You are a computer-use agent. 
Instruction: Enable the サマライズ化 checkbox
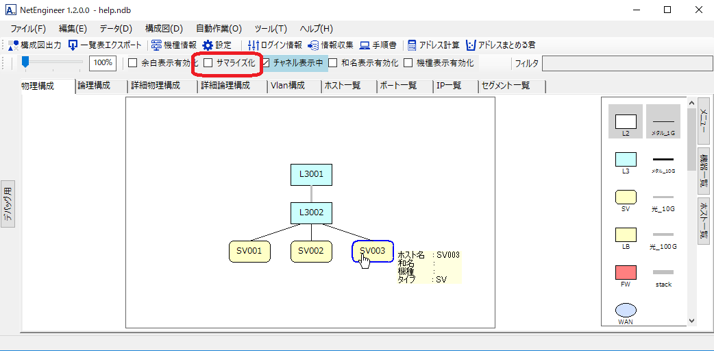[208, 63]
